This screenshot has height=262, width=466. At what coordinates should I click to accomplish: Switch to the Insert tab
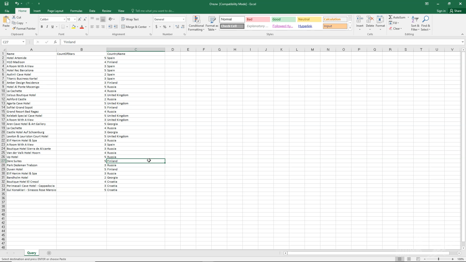click(x=37, y=11)
